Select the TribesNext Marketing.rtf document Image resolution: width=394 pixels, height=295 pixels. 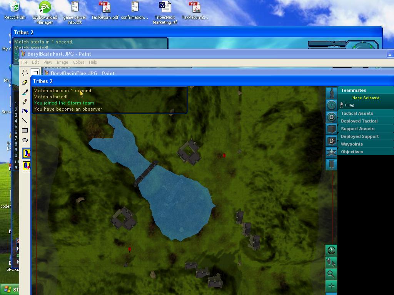tap(165, 13)
